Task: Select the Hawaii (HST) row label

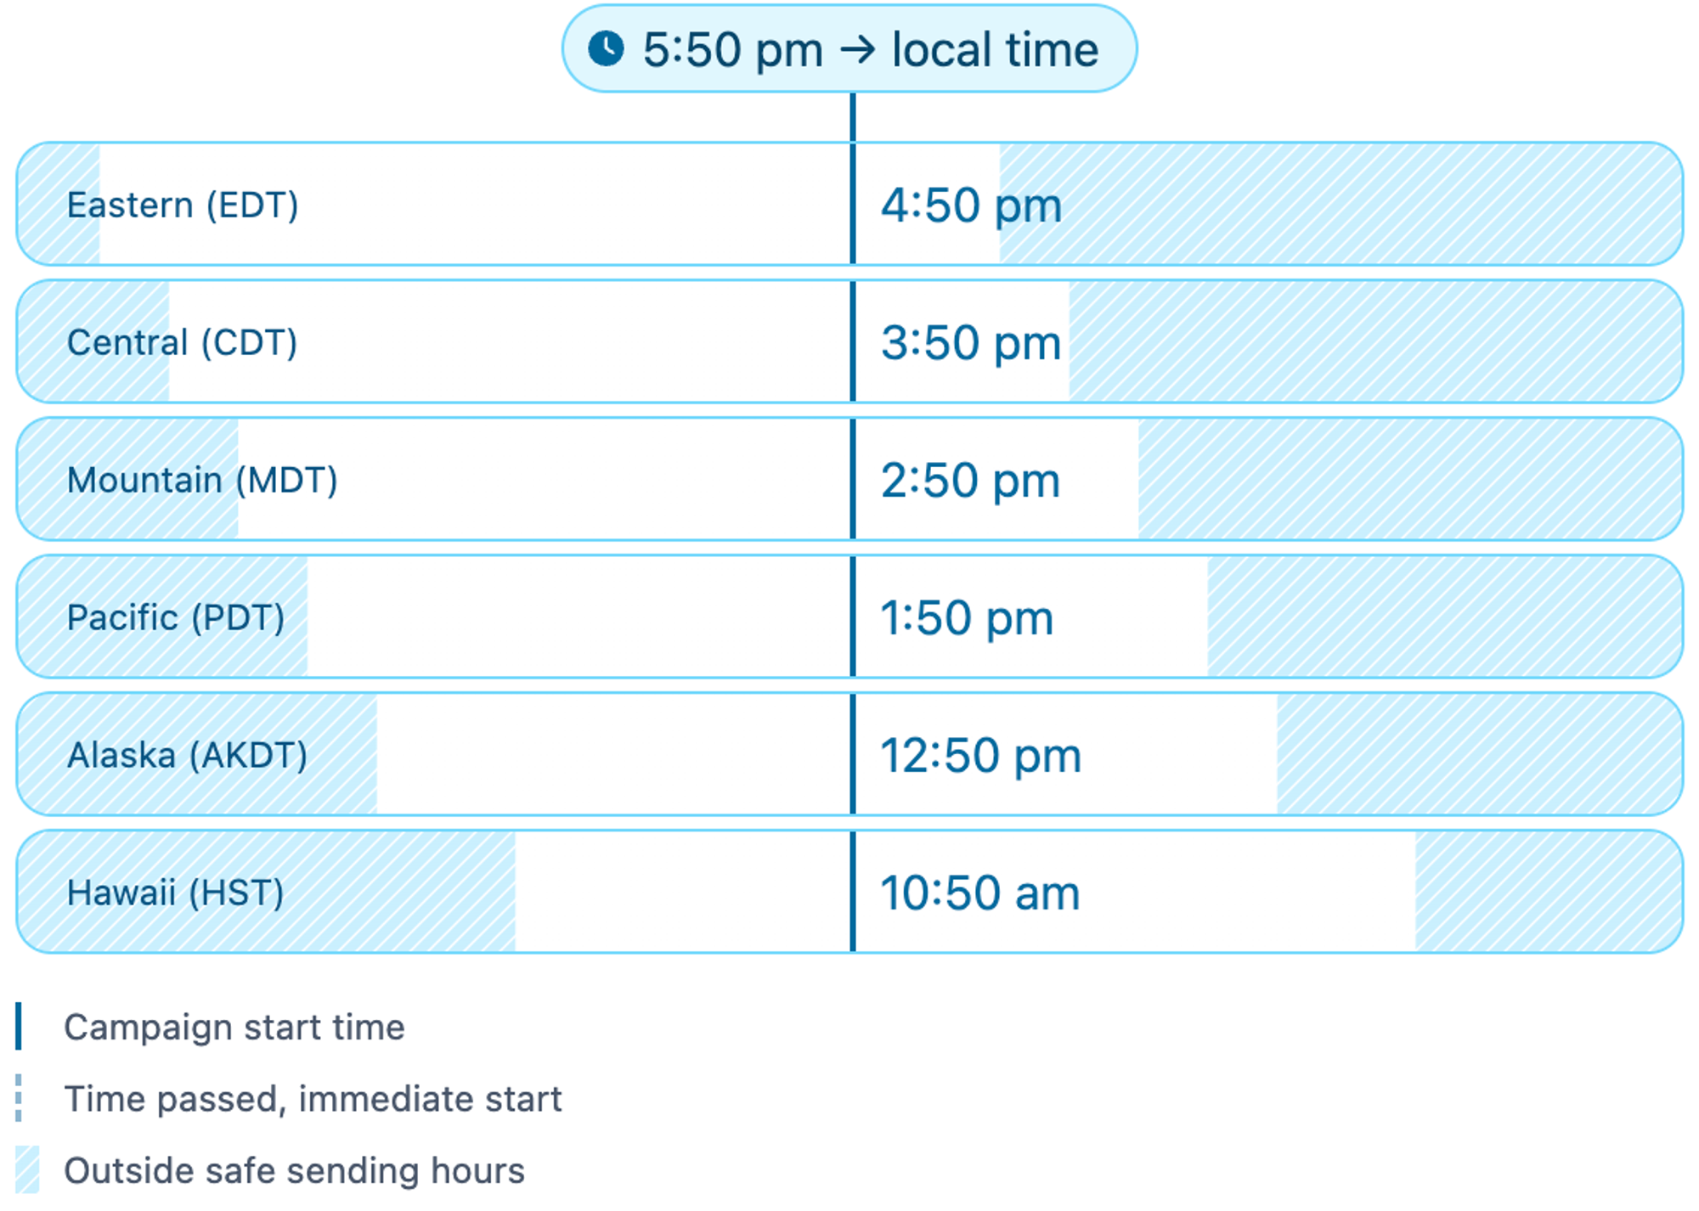Action: [x=175, y=893]
